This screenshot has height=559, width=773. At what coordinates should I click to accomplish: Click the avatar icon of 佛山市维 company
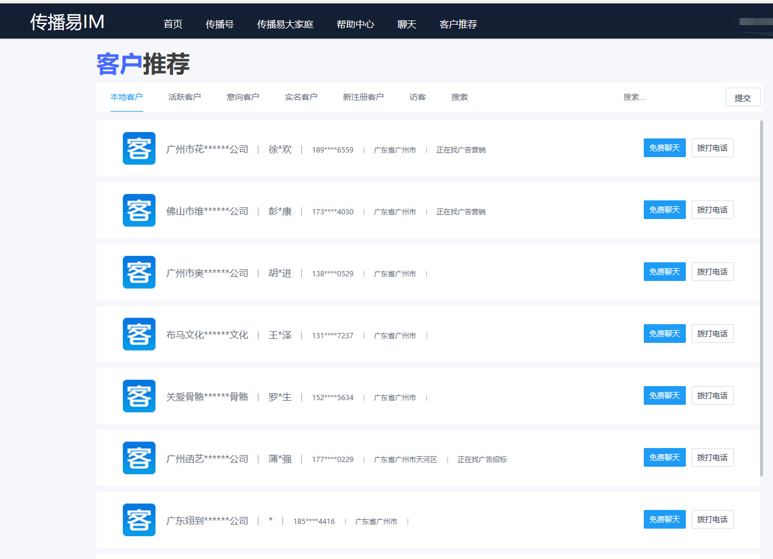(139, 210)
